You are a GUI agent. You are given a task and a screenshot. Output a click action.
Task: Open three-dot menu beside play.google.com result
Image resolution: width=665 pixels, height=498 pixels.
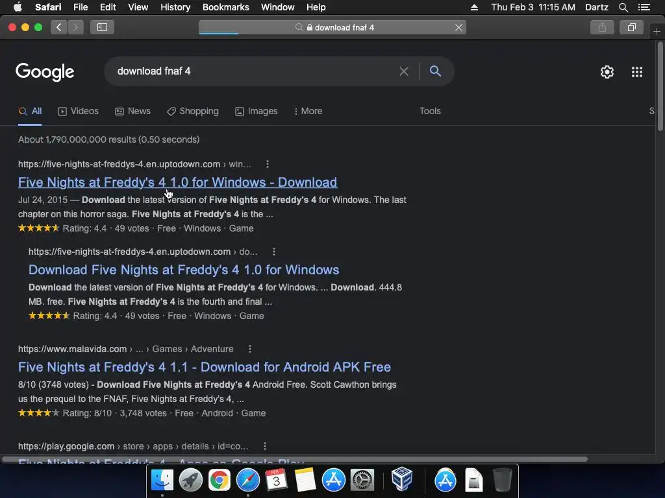click(265, 446)
